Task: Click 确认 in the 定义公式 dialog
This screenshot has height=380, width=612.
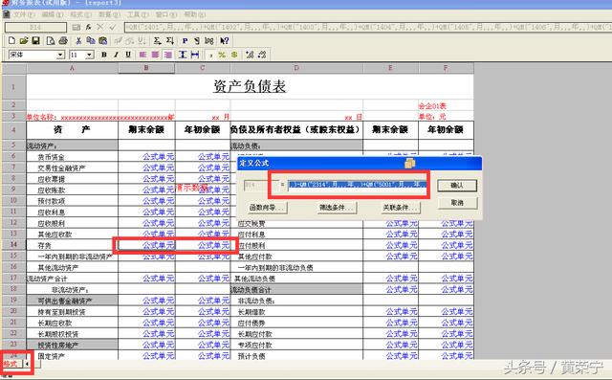Action: [457, 186]
